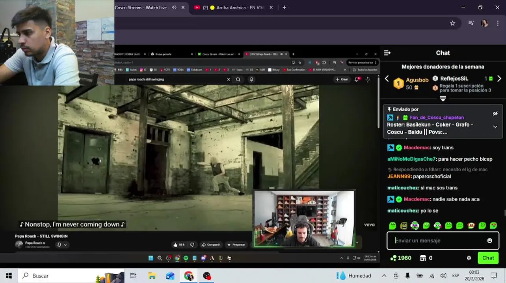Show previous top donors with left arrow
Image resolution: width=506 pixels, height=283 pixels.
click(387, 79)
